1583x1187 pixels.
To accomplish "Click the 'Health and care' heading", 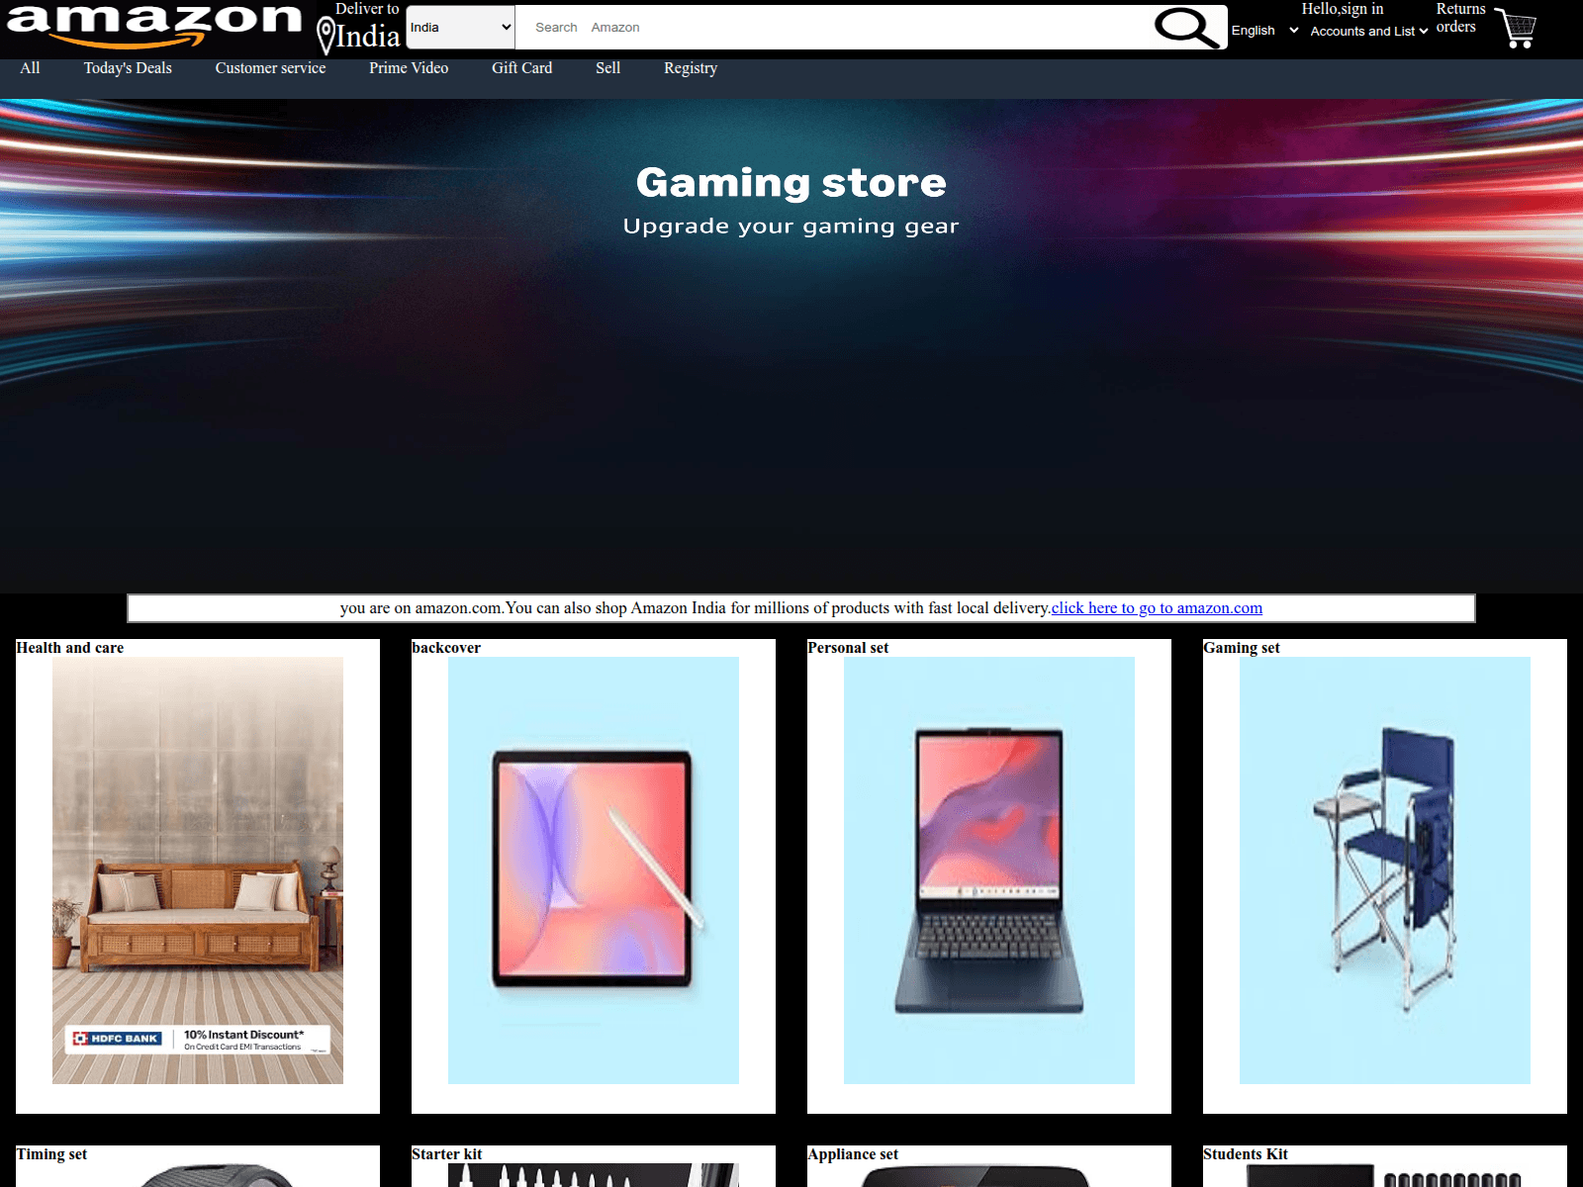I will (70, 648).
